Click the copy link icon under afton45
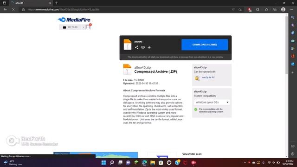 tap(143, 47)
